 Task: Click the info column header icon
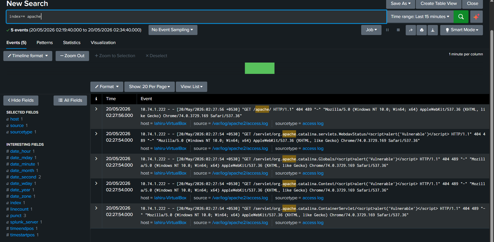click(x=96, y=99)
